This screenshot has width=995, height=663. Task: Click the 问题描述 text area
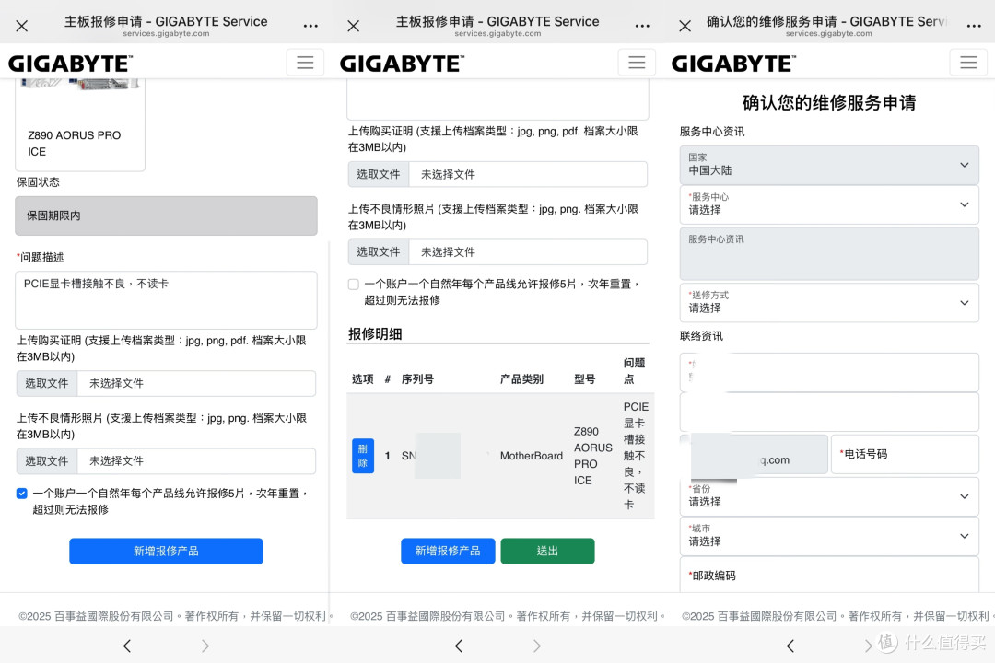pyautogui.click(x=166, y=300)
